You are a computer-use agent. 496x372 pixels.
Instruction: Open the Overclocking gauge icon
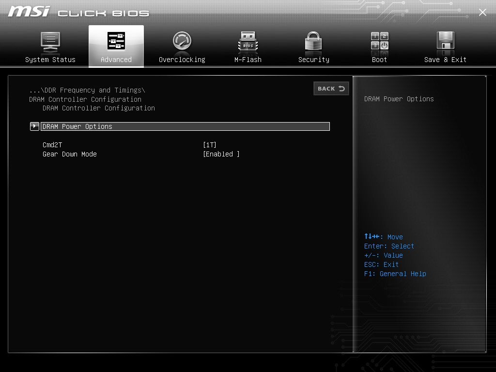coord(182,41)
